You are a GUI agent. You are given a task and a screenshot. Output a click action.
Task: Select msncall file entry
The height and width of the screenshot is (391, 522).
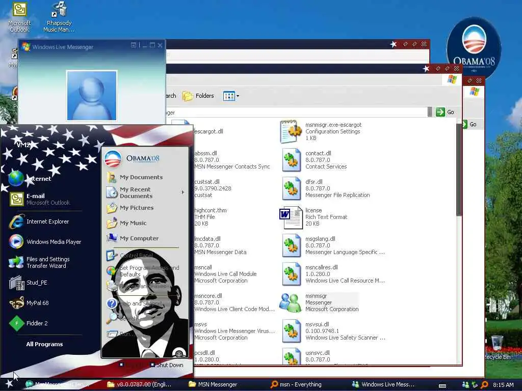(x=225, y=274)
